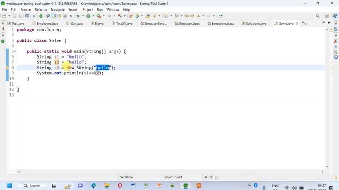
Task: Collapse the main method fold marker
Action: [15, 51]
